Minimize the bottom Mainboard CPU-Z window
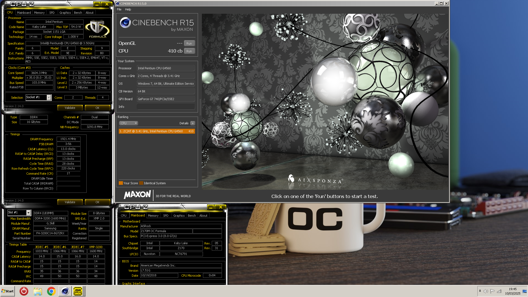Screen dimensions: 528x297 coord(211,207)
